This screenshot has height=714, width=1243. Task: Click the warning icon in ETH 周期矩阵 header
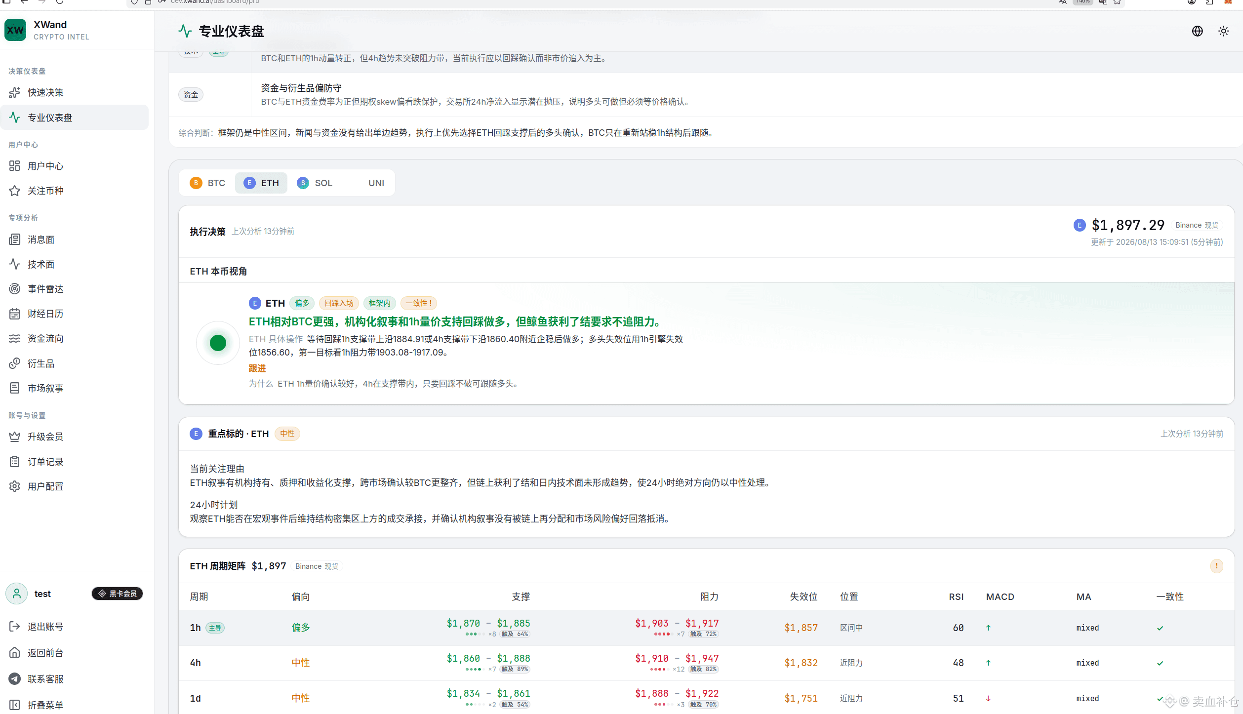click(1217, 566)
